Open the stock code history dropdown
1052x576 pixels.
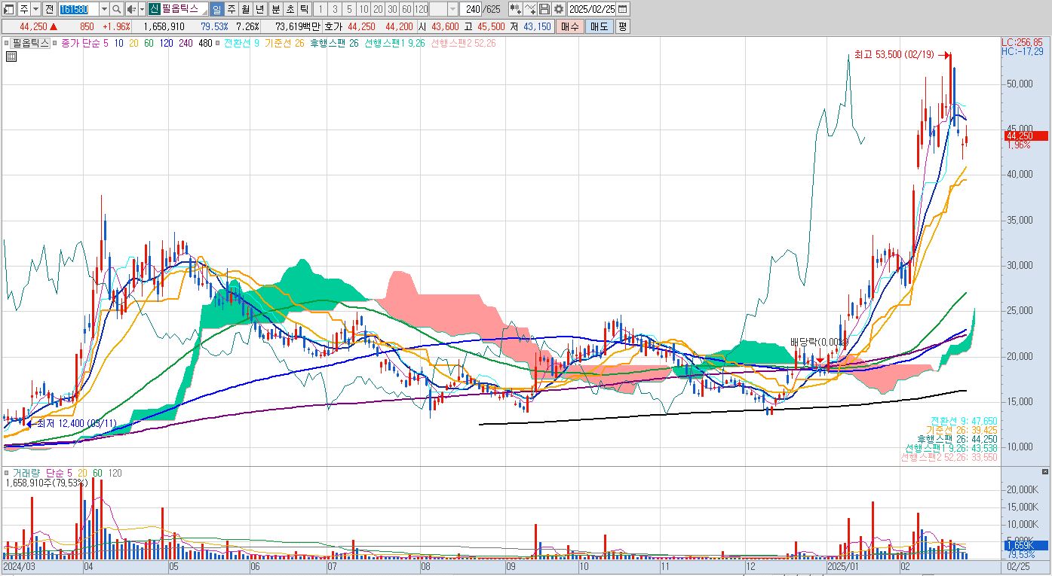104,9
